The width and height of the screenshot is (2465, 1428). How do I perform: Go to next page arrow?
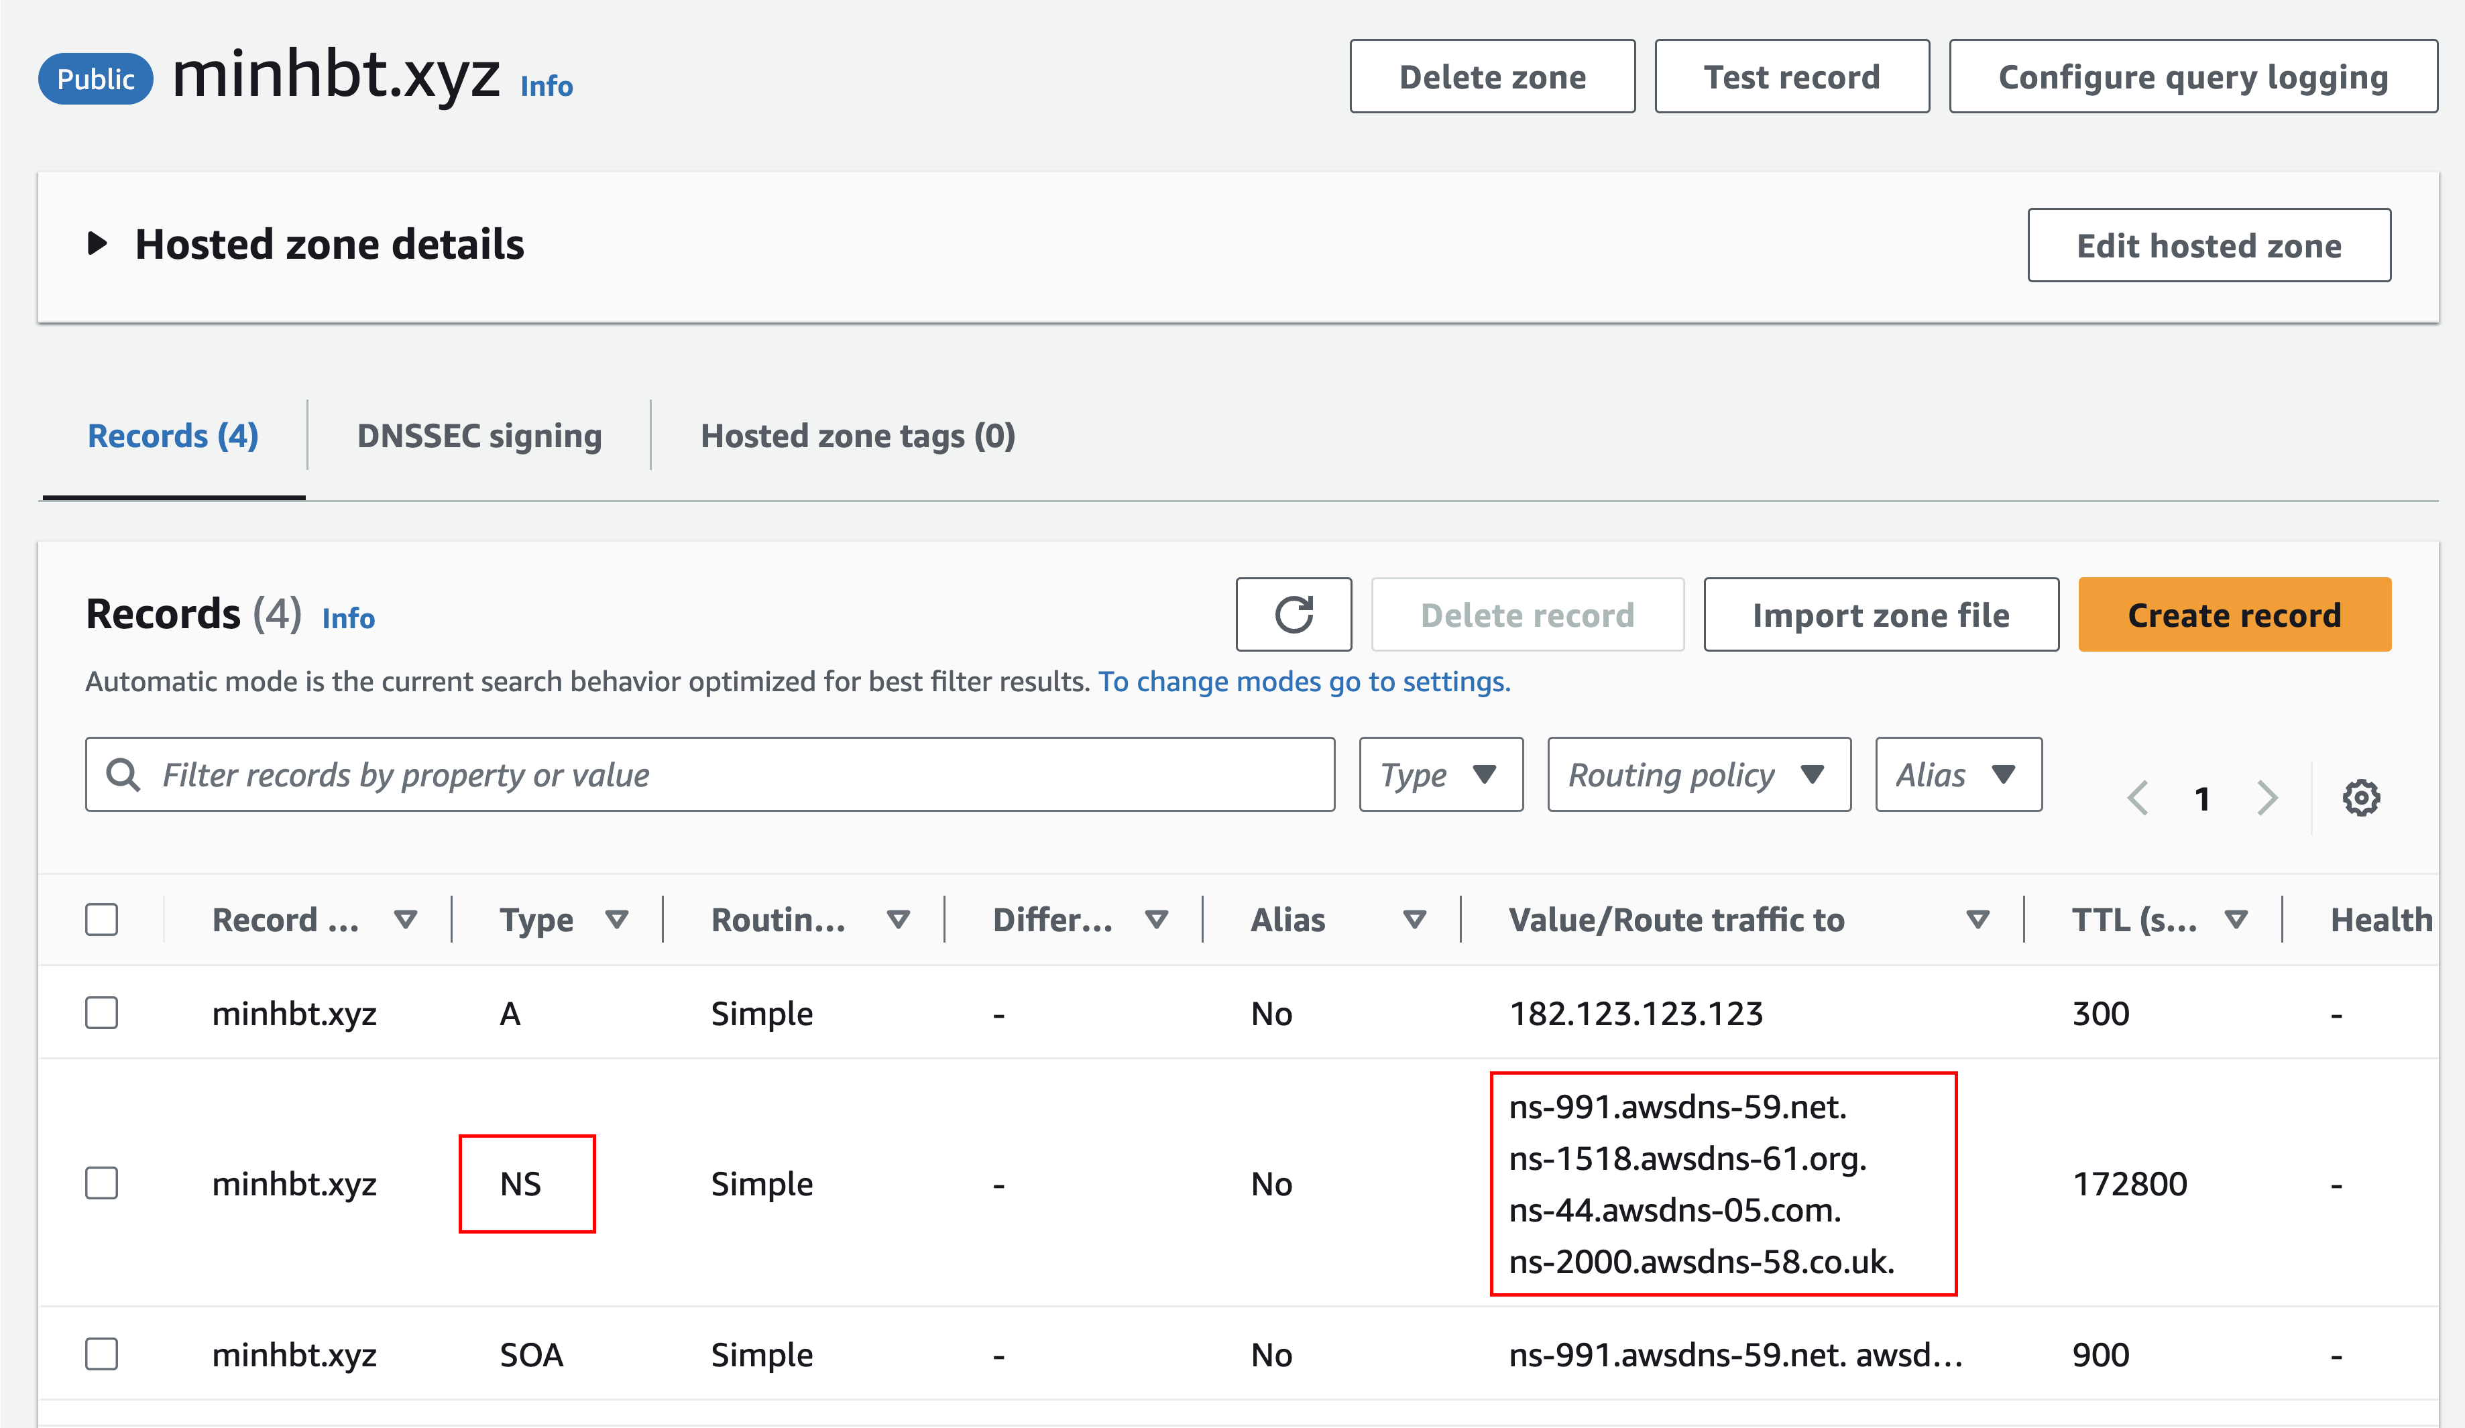click(2267, 798)
